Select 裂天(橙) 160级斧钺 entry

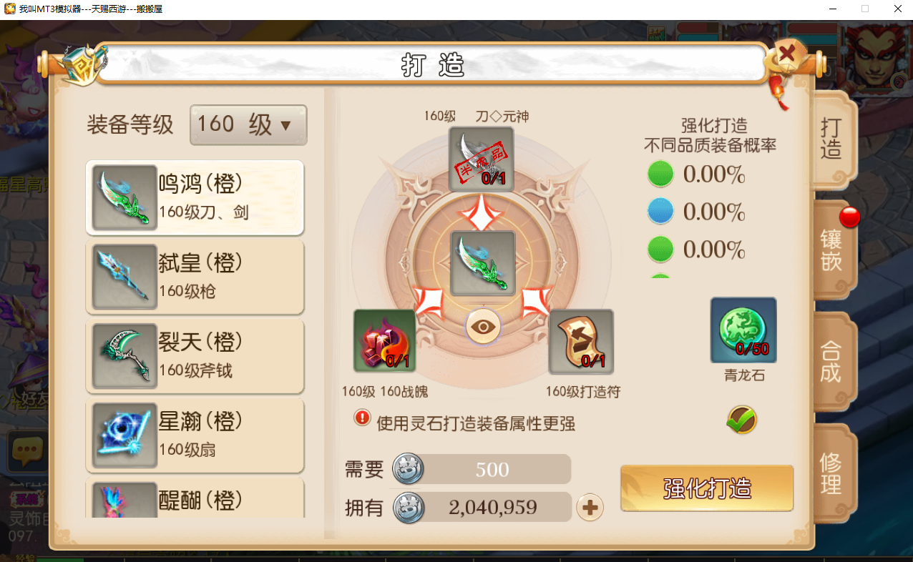(x=195, y=356)
